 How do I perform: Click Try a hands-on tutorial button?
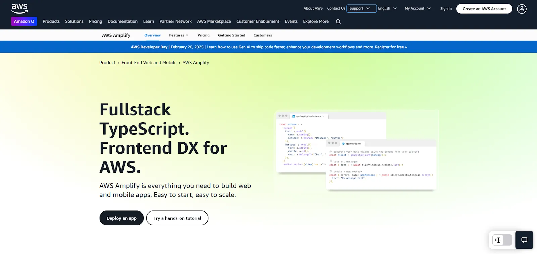click(x=177, y=218)
